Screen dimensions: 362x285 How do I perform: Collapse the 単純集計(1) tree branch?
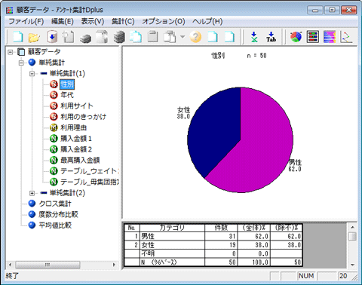[x=32, y=74]
